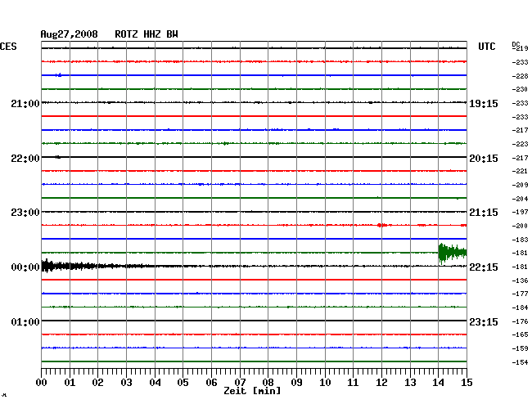Select the station label ROTZ HHZ BW
Image resolution: width=532 pixels, height=404 pixels.
(147, 34)
